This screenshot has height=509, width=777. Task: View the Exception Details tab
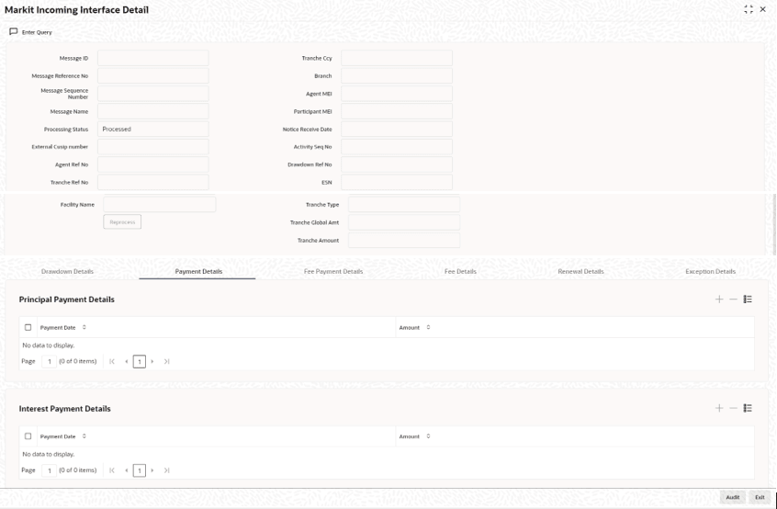(711, 272)
